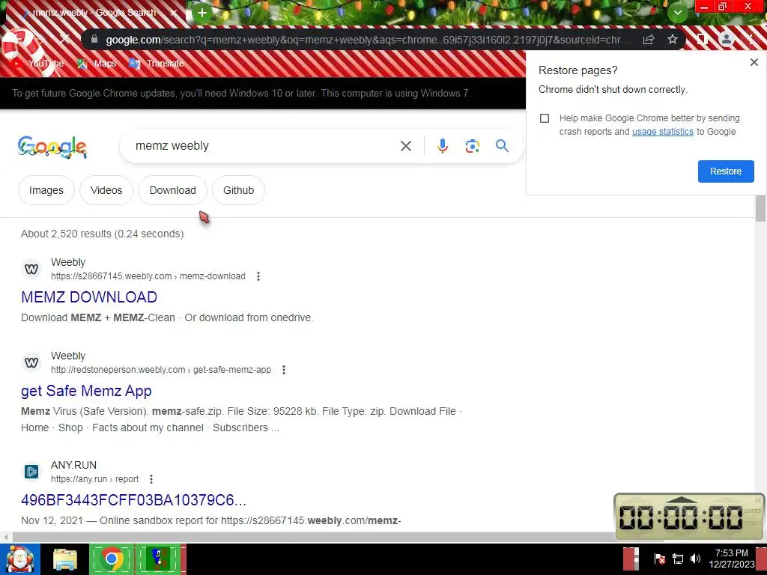The width and height of the screenshot is (767, 575).
Task: Open the side panel icon in toolbar
Action: (702, 39)
